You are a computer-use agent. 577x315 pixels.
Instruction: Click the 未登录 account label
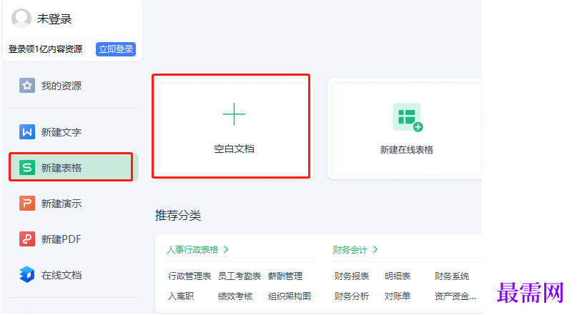pos(54,19)
